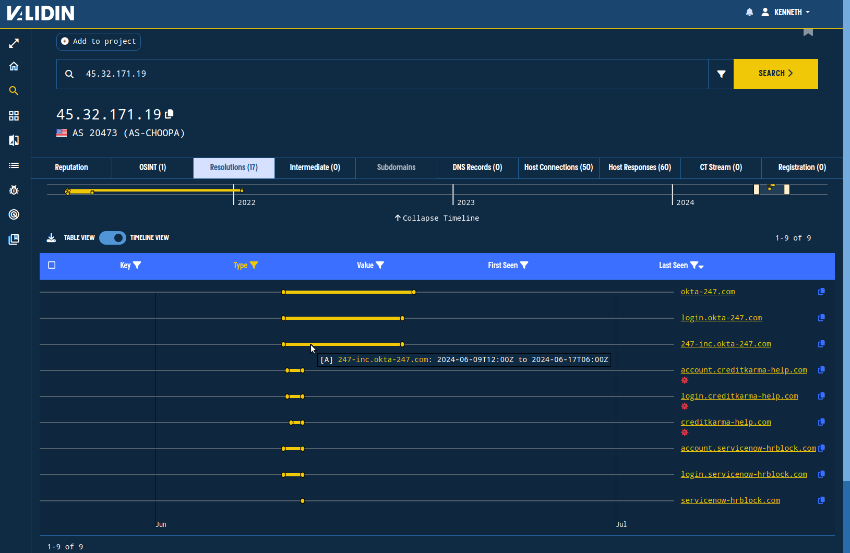Click the search input field with 45.32.171.19
The image size is (850, 553).
(382, 74)
